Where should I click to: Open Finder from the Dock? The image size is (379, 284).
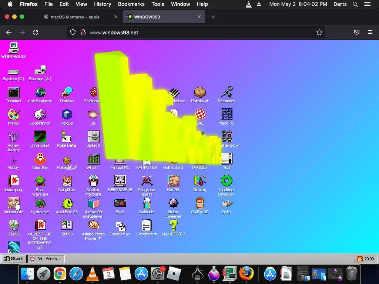pos(27,274)
